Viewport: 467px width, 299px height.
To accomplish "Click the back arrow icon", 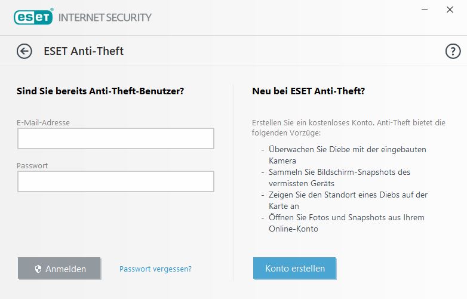I will [24, 51].
